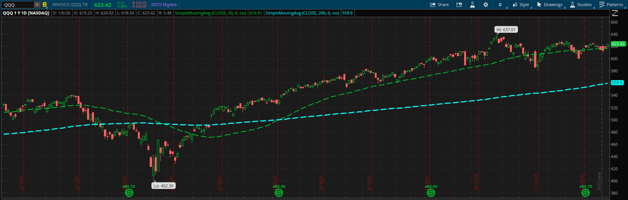
Task: Click the $0.79 dividend icon
Action: pos(586,193)
